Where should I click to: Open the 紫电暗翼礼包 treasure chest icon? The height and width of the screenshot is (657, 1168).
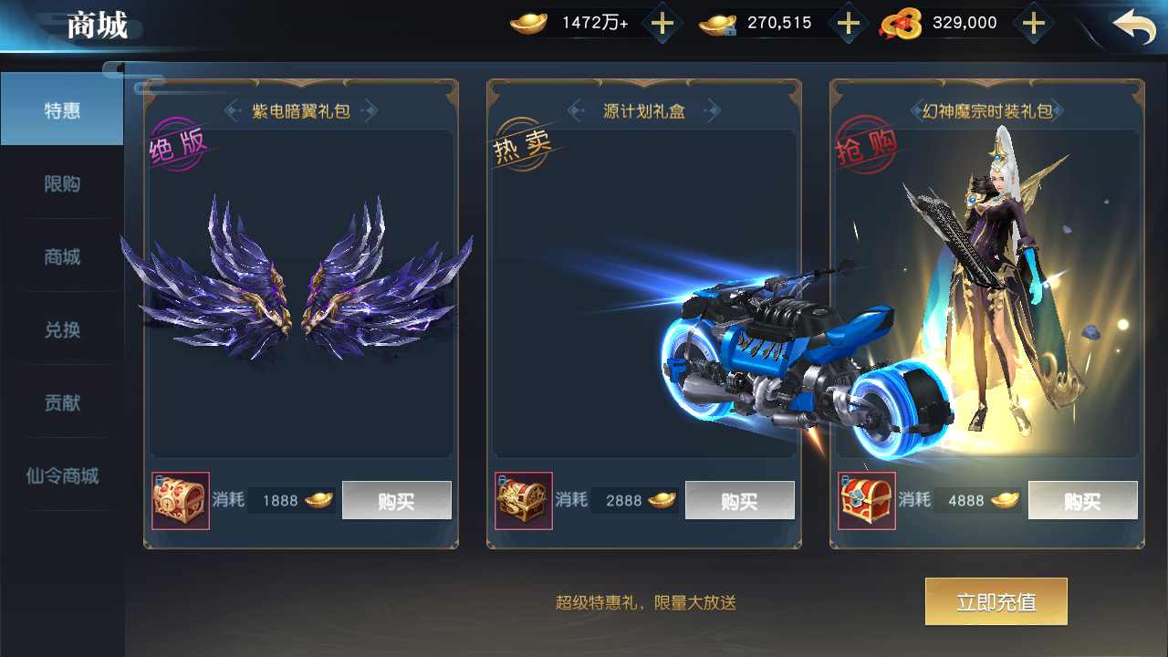(181, 501)
